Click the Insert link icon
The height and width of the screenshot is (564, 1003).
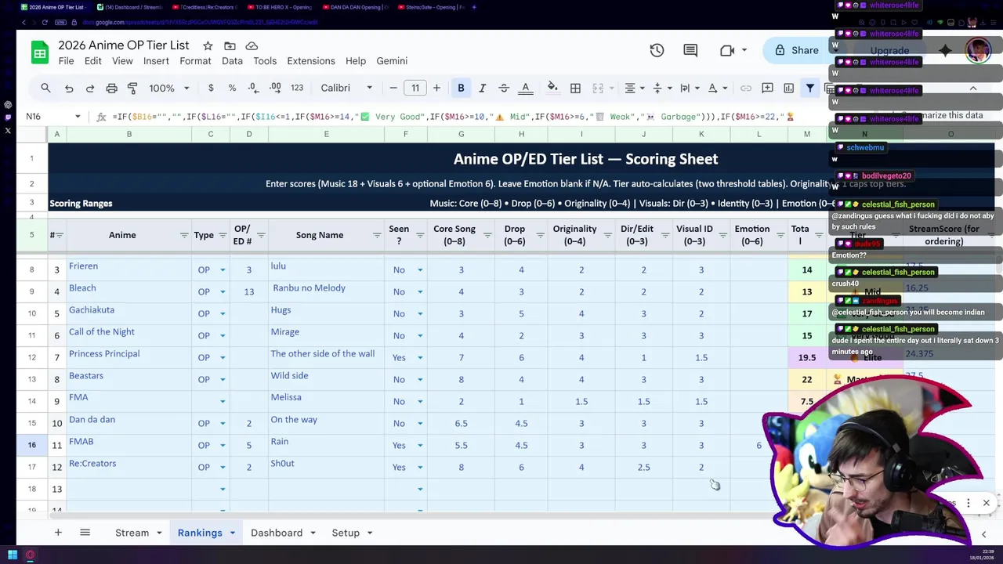pyautogui.click(x=746, y=88)
